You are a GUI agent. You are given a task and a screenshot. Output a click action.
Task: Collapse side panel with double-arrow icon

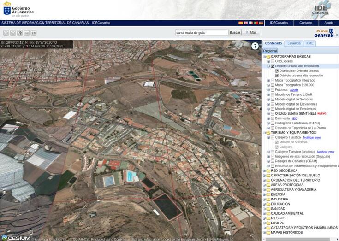pyautogui.click(x=337, y=35)
